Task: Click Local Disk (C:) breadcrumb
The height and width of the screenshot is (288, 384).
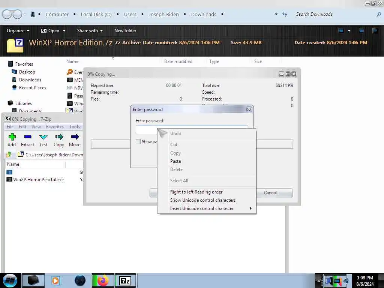Action: coord(96,15)
